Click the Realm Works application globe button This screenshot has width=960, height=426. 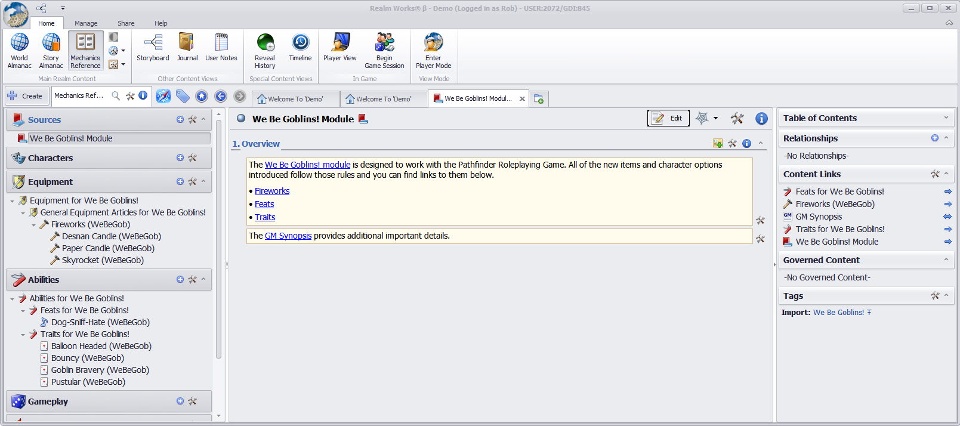coord(16,14)
